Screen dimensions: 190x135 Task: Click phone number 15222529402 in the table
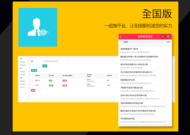click(x=91, y=86)
